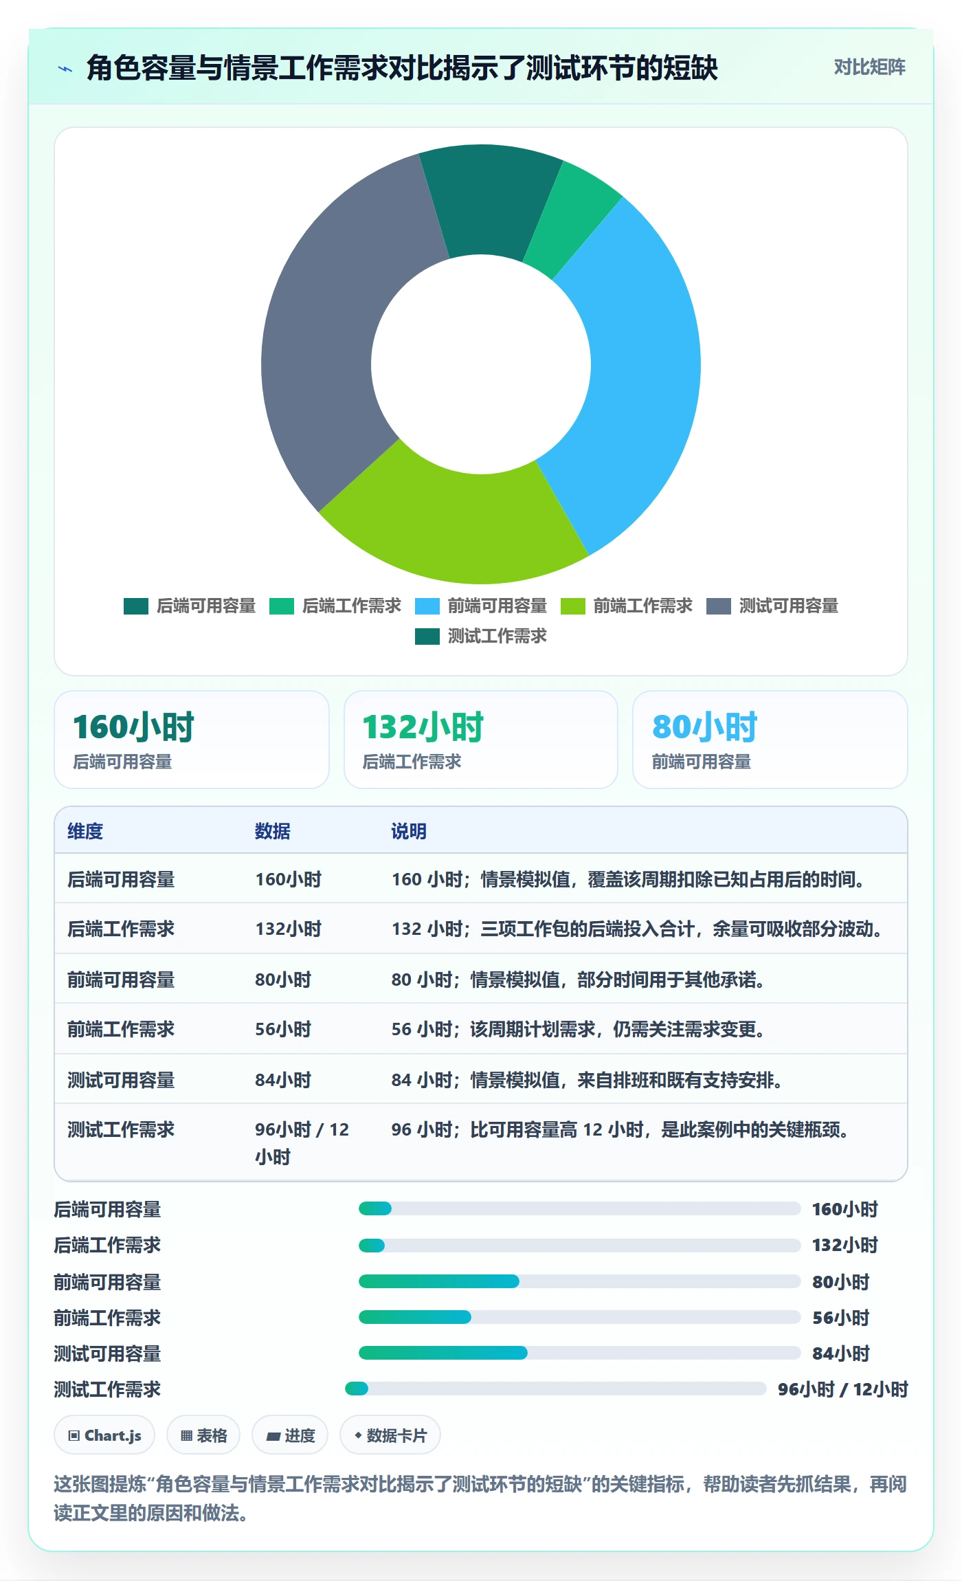Toggle the 测试工作需求 legend entry
The image size is (962, 1581).
pos(481,636)
